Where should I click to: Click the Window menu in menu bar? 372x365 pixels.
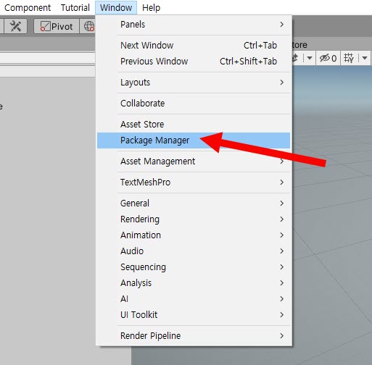pos(116,8)
